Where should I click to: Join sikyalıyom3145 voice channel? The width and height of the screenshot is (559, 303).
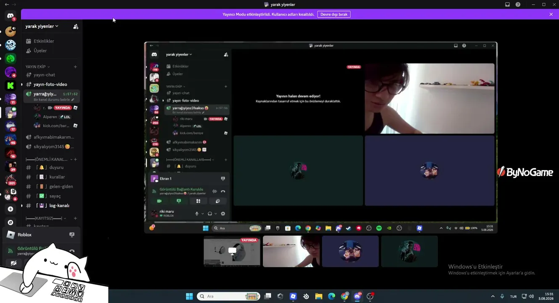click(x=52, y=147)
